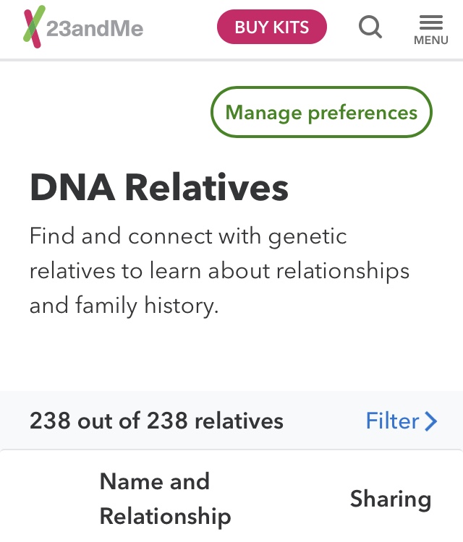Open the Filter link
This screenshot has height=542, width=463.
[x=393, y=421]
